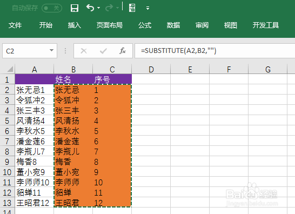Image resolution: width=295 pixels, height=214 pixels.
Task: Click cell containing 董小宛9
Action: click(x=34, y=172)
